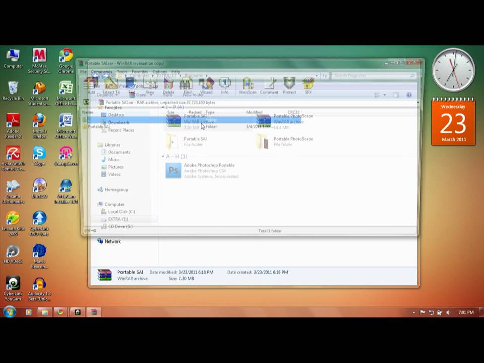Open WampServer desktop shortcut
The image size is (484, 363).
pos(66,156)
